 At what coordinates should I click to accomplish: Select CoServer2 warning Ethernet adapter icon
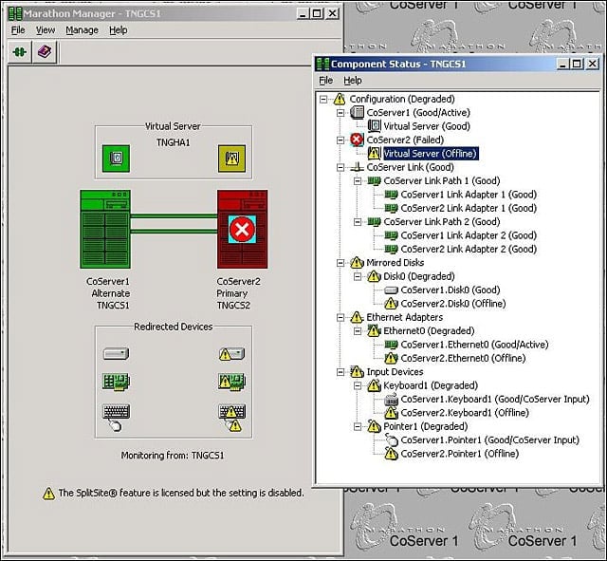coord(231,382)
